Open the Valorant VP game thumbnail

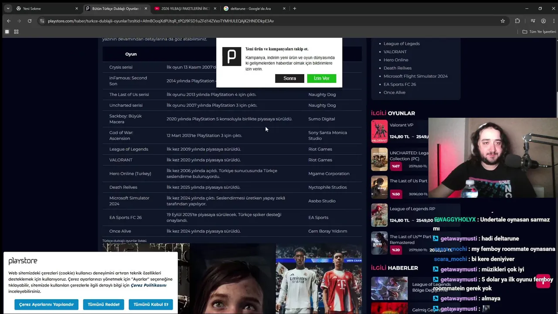tap(379, 131)
